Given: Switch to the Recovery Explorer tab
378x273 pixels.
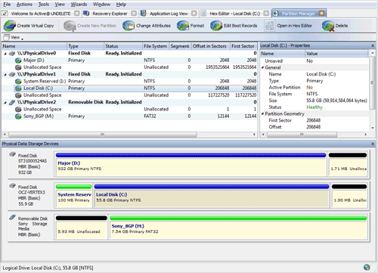Looking at the screenshot, I should [110, 14].
